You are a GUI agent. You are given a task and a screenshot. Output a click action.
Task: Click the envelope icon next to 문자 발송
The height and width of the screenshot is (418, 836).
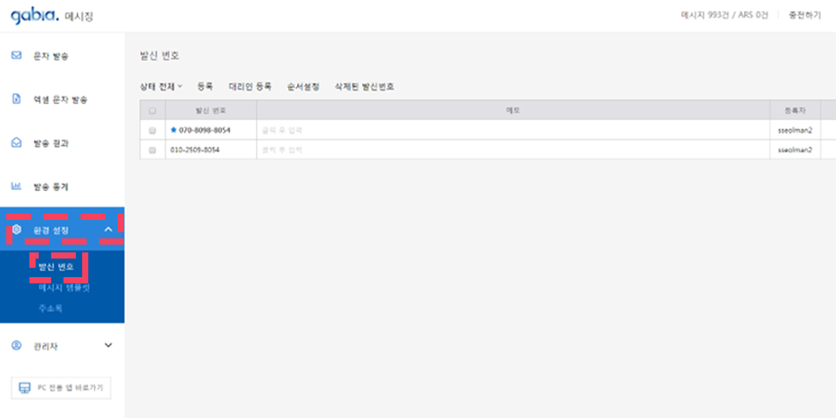[17, 56]
